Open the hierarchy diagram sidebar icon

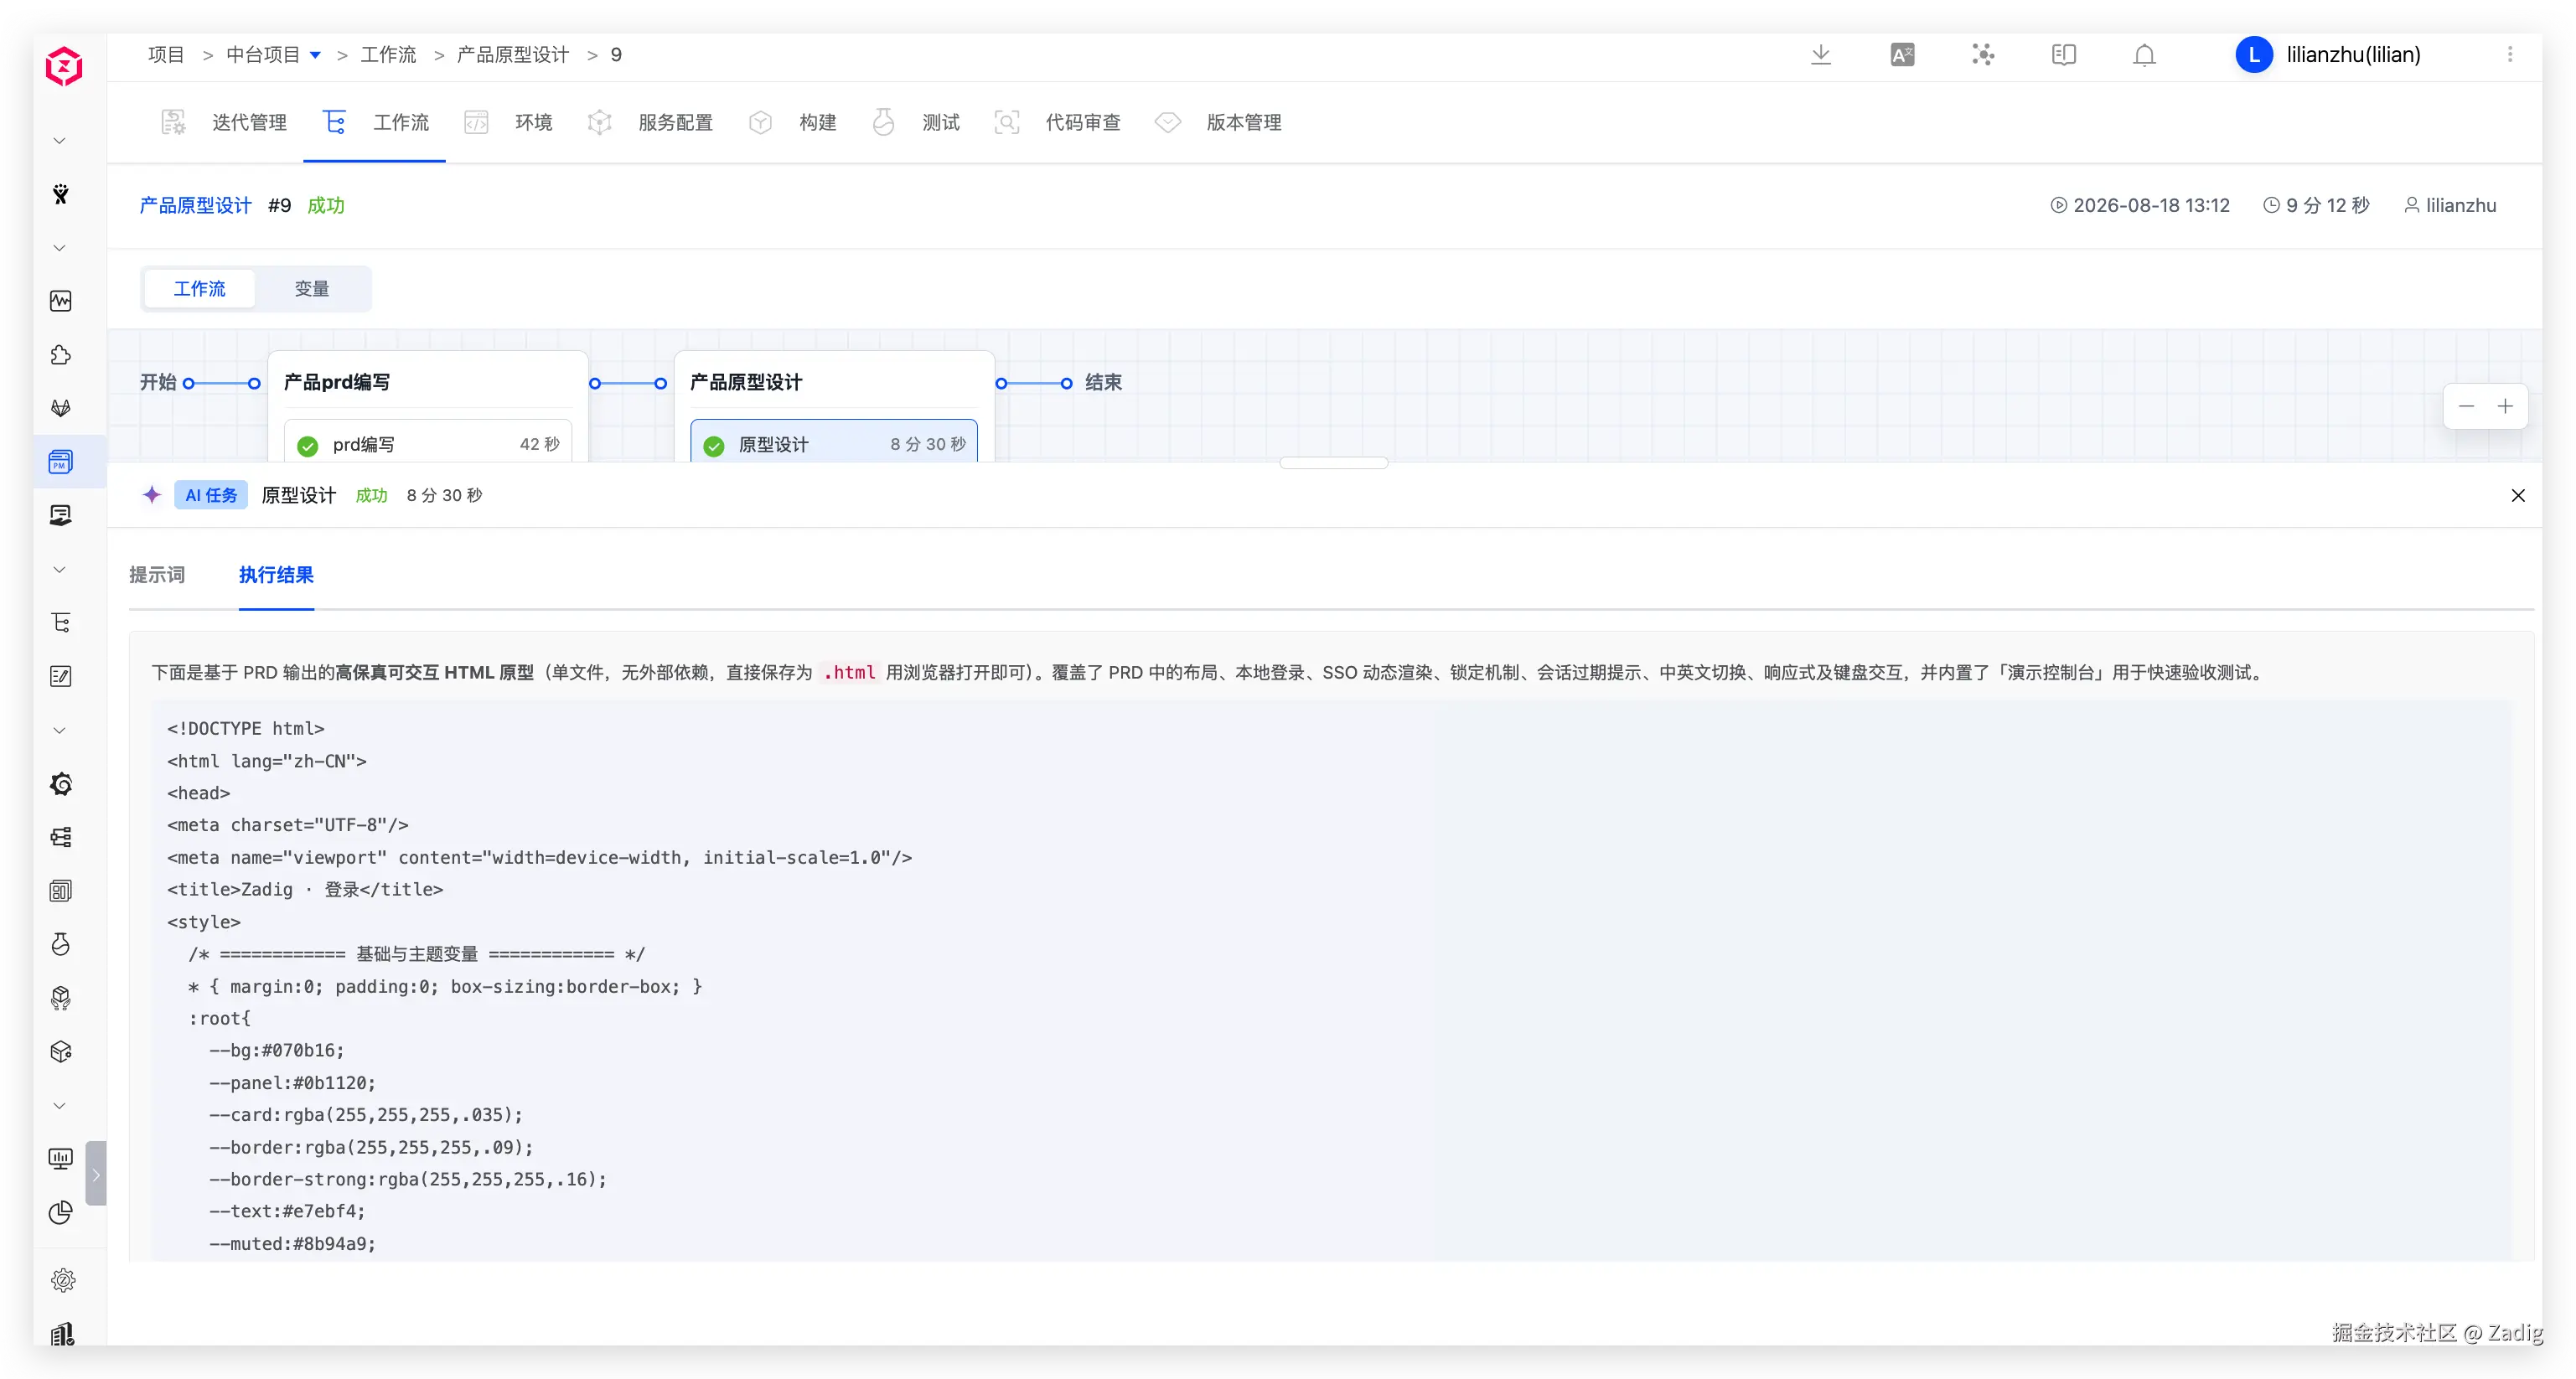pos(61,837)
